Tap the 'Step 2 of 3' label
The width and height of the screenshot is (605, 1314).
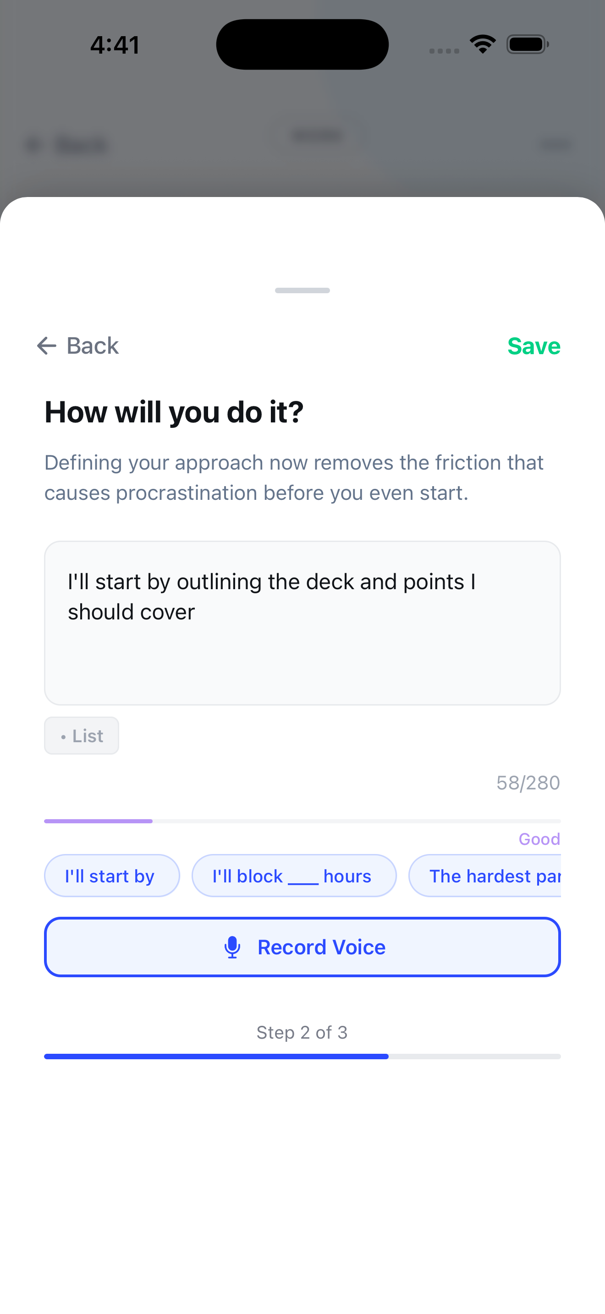(302, 1032)
